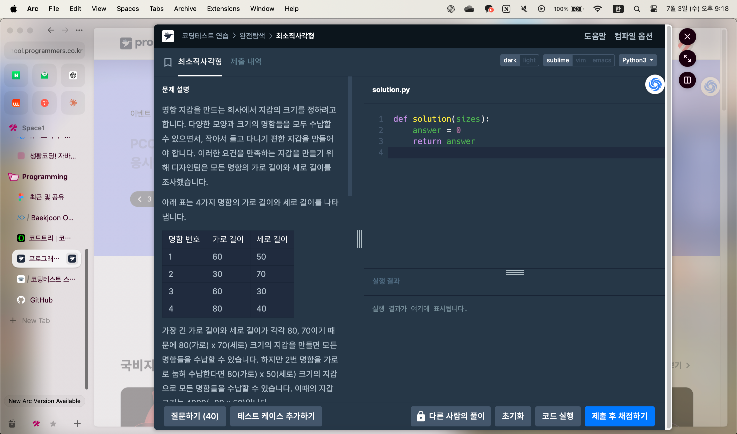The image size is (737, 434).
Task: Collapse the Programming folder in sidebar
Action: click(44, 177)
